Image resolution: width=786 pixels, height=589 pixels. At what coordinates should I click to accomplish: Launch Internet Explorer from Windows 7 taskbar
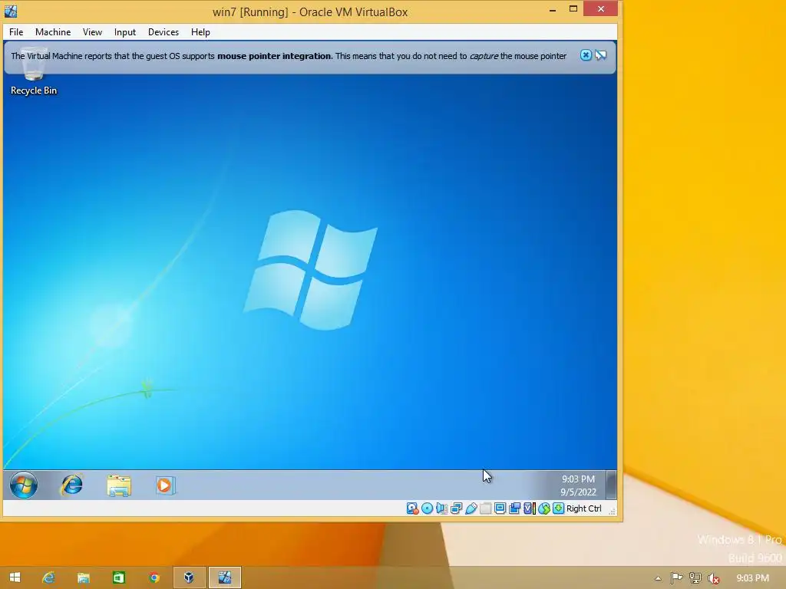tap(71, 485)
